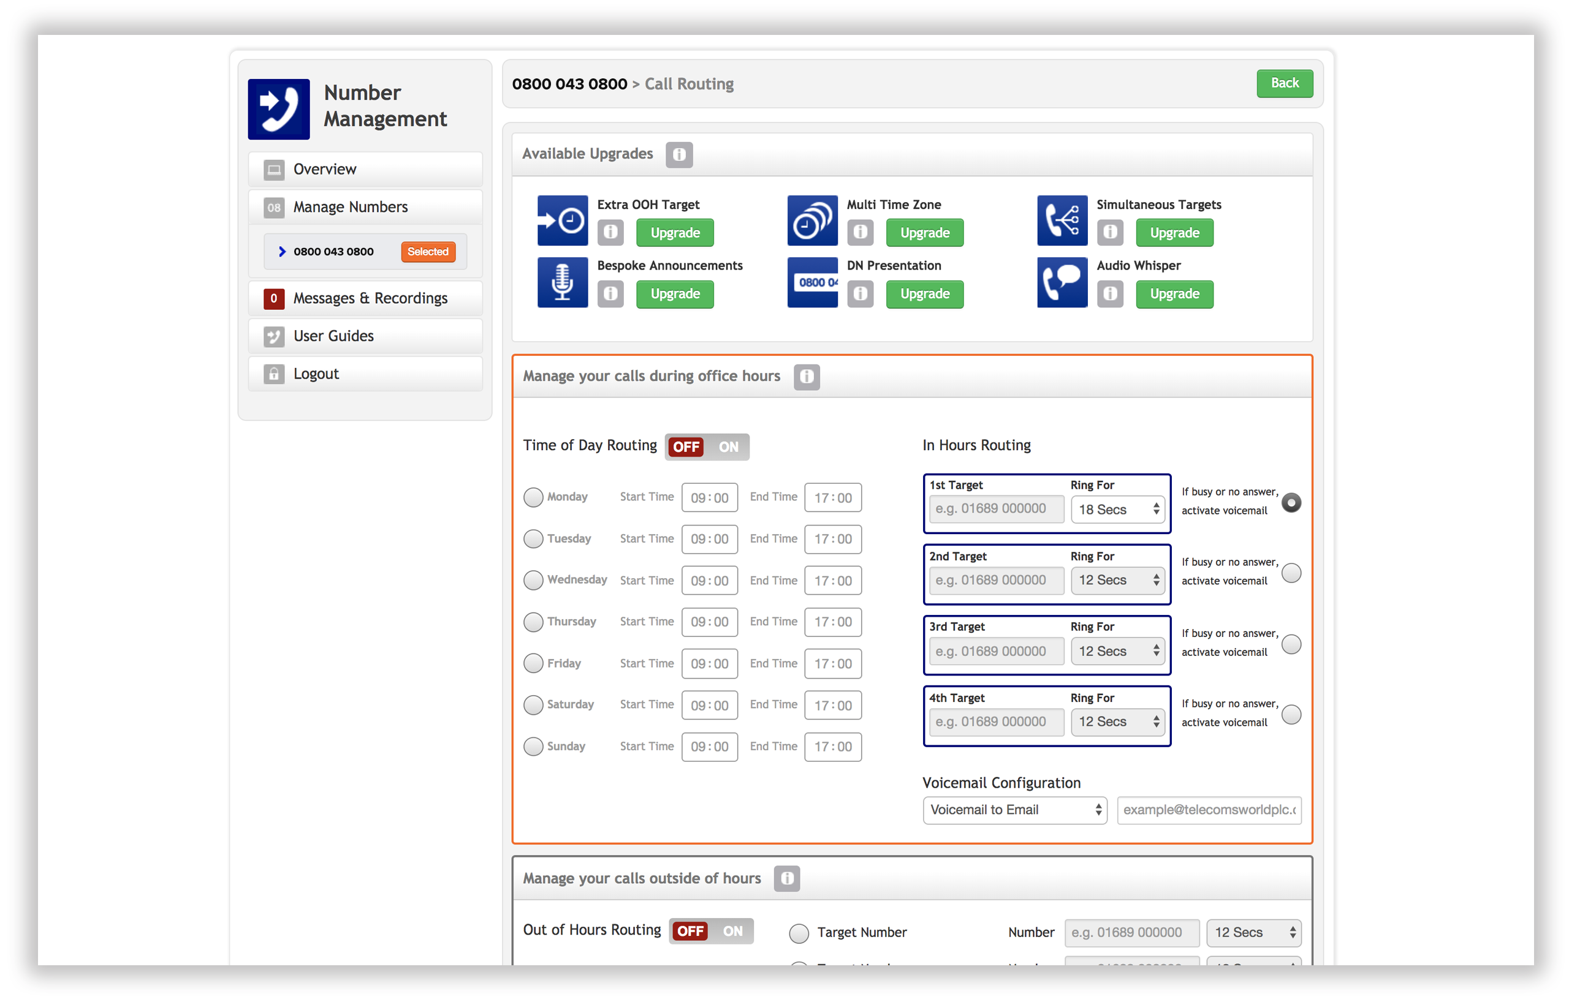The image size is (1569, 1002).
Task: Toggle Out of Hours Routing switch
Action: [x=711, y=931]
